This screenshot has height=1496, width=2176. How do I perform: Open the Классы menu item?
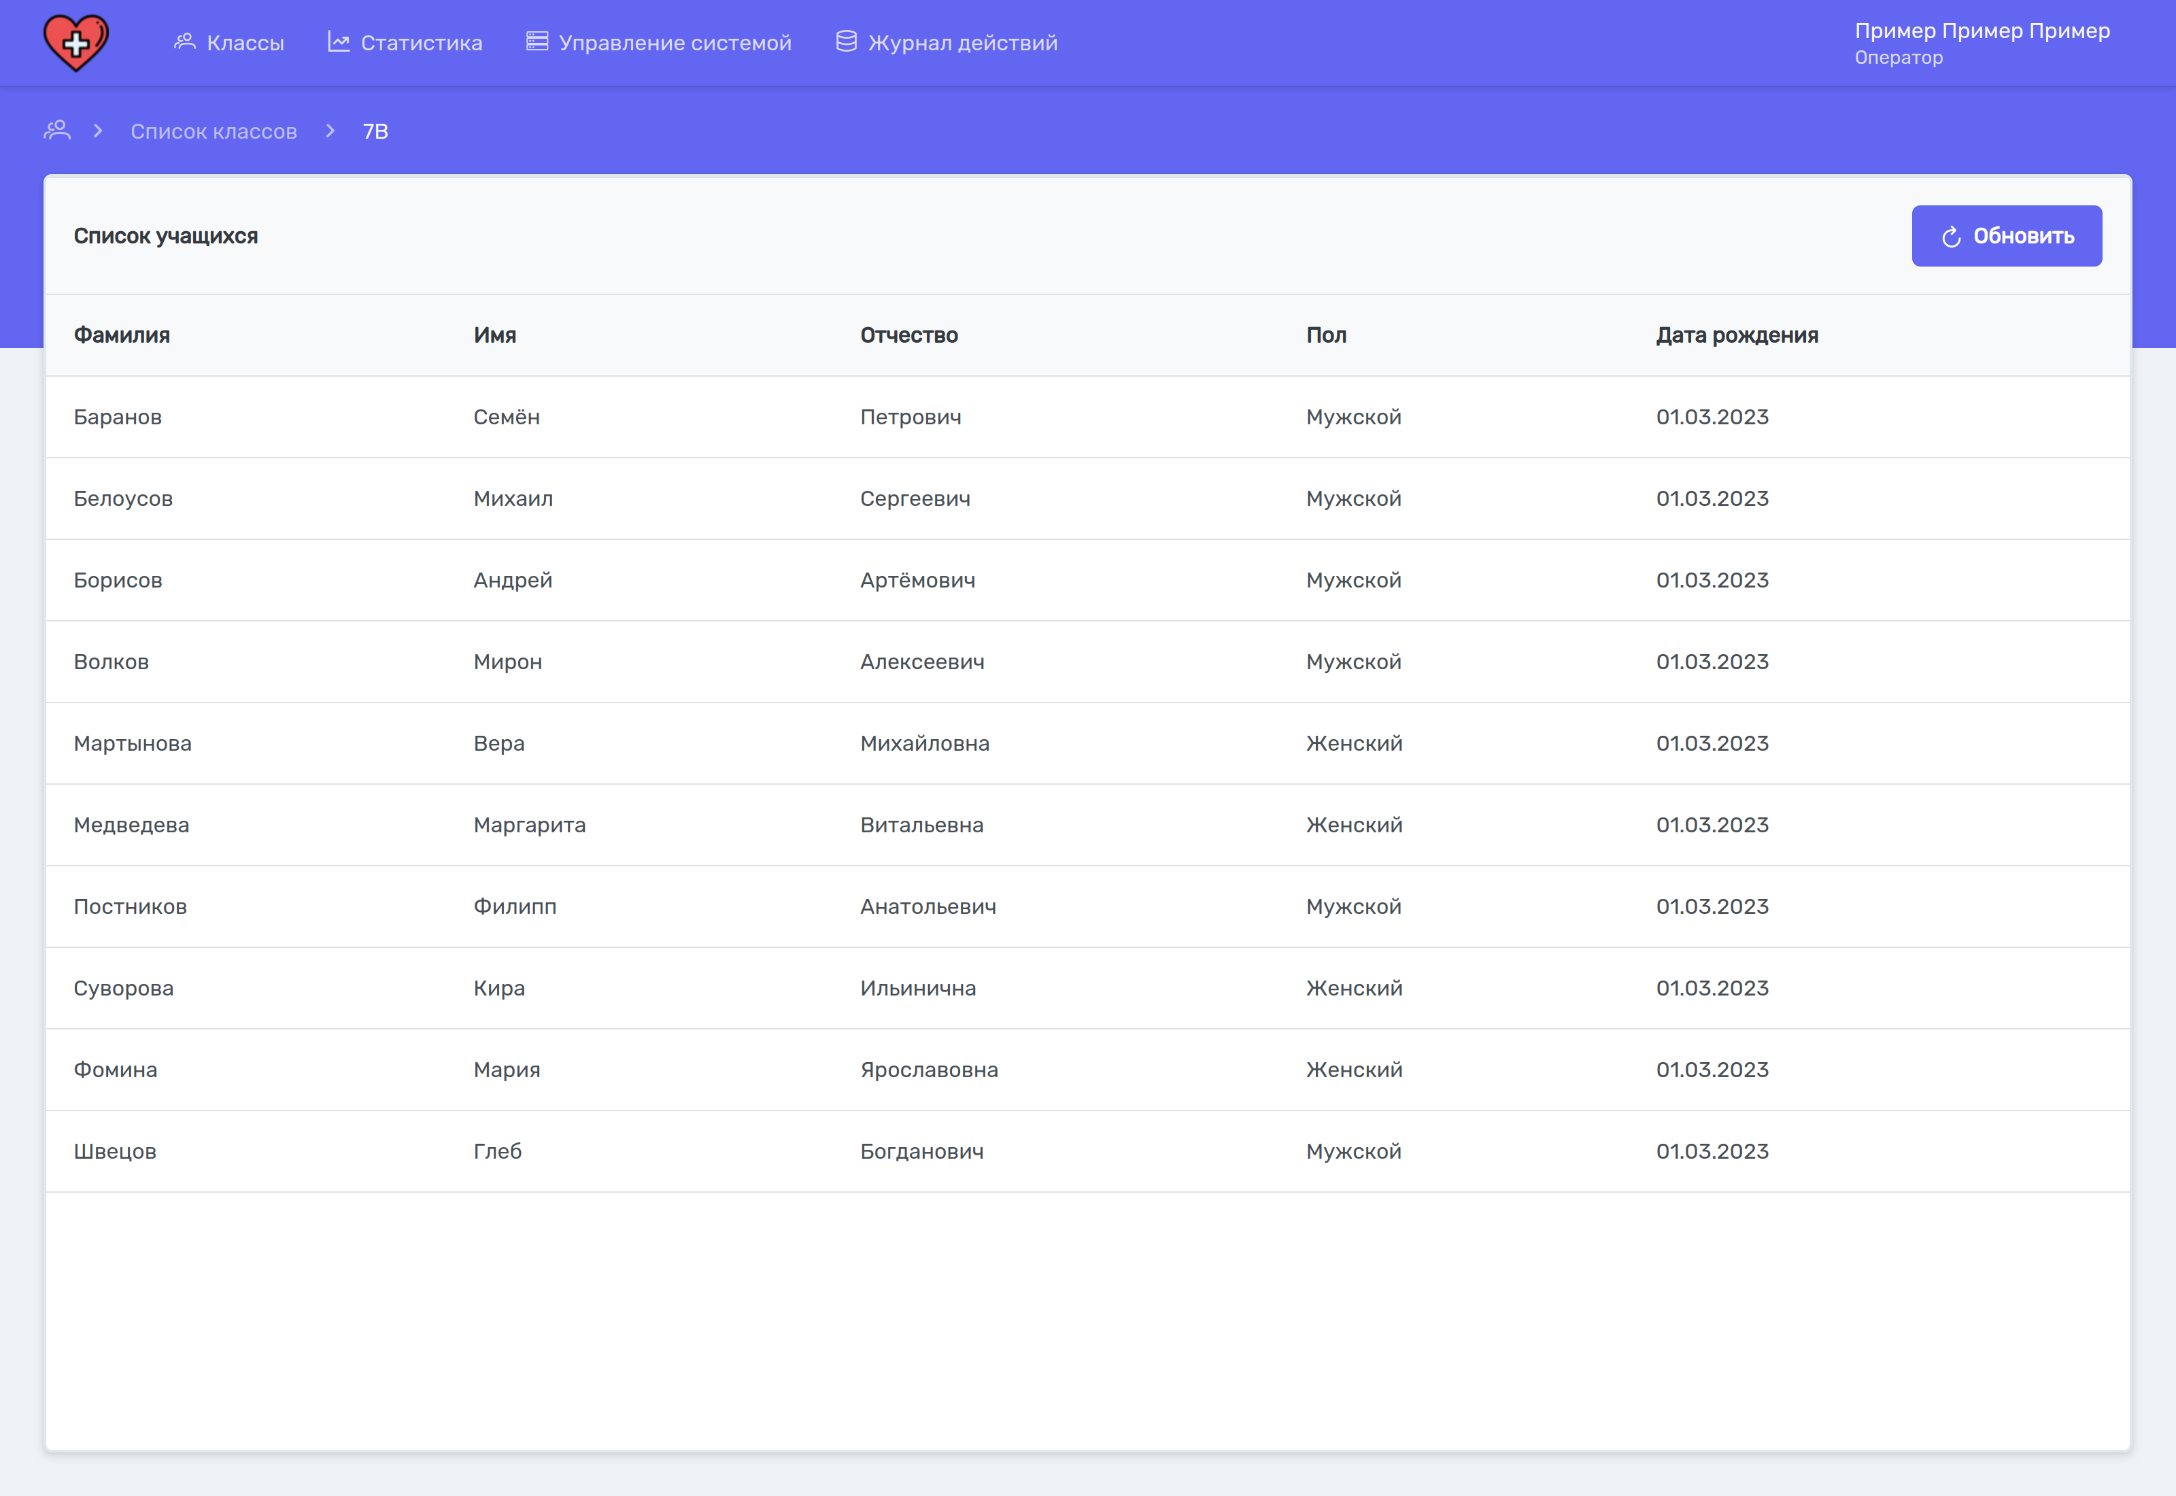228,43
